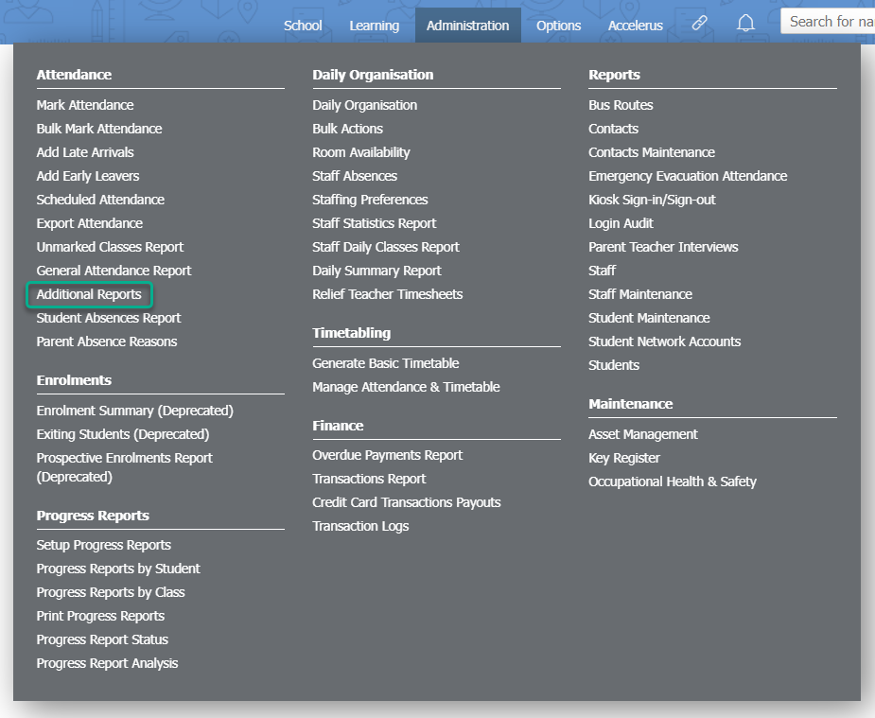
Task: Open the Accelerus menu
Action: coord(636,26)
